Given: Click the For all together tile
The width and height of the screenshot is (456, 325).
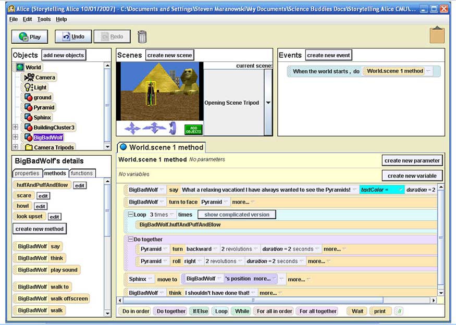Looking at the screenshot, I should 317,311.
